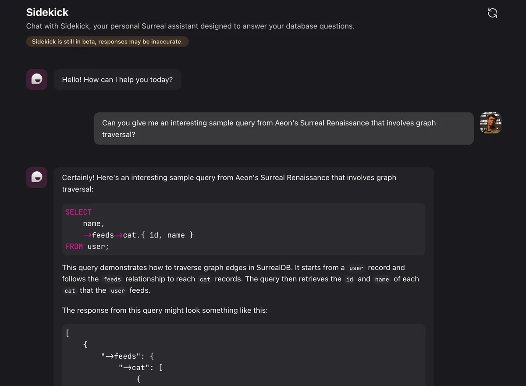Click the Sidekick avatar beside the Certainly response
The width and height of the screenshot is (526, 386).
[37, 177]
